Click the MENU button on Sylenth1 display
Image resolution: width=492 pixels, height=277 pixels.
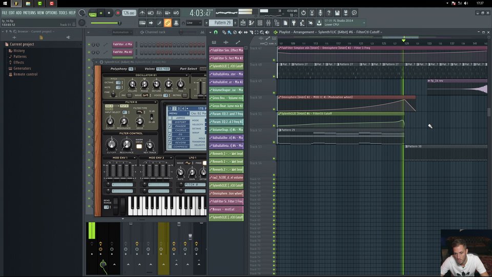point(178,113)
